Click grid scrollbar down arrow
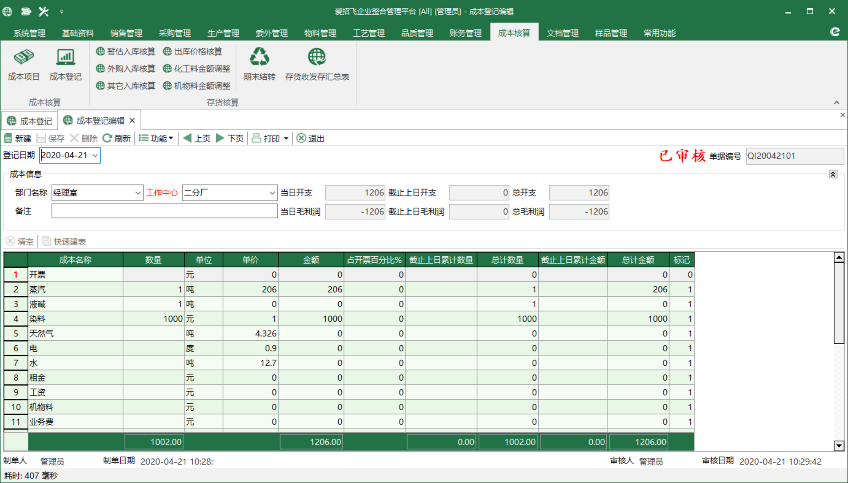Image resolution: width=848 pixels, height=483 pixels. pos(839,446)
